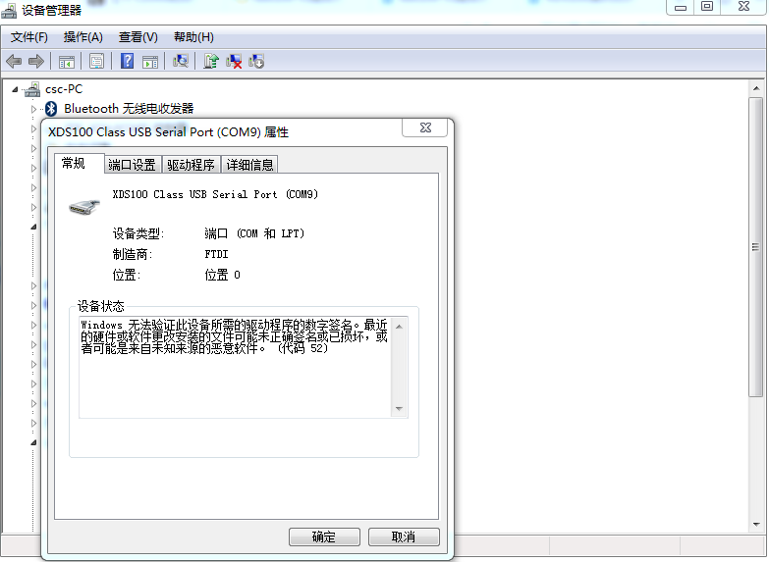Click the update driver software icon
The image size is (769, 562).
[x=211, y=61]
